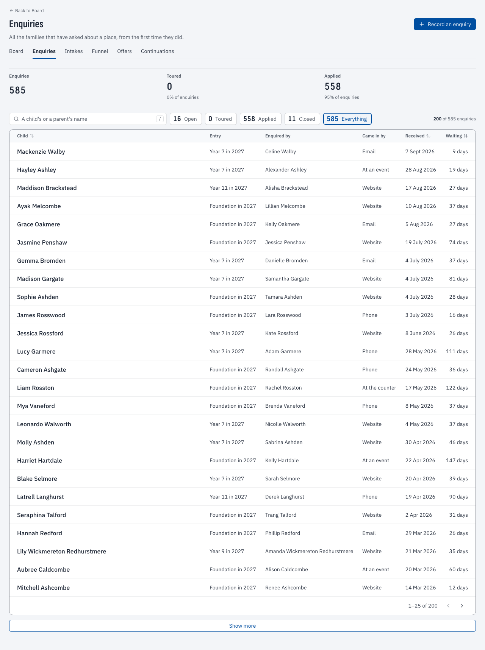
Task: Click 'At the counter' for Liam Rosston
Action: coord(379,388)
